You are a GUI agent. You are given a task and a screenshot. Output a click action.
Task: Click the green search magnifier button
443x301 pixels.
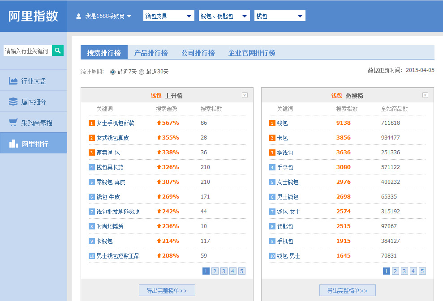[58, 51]
